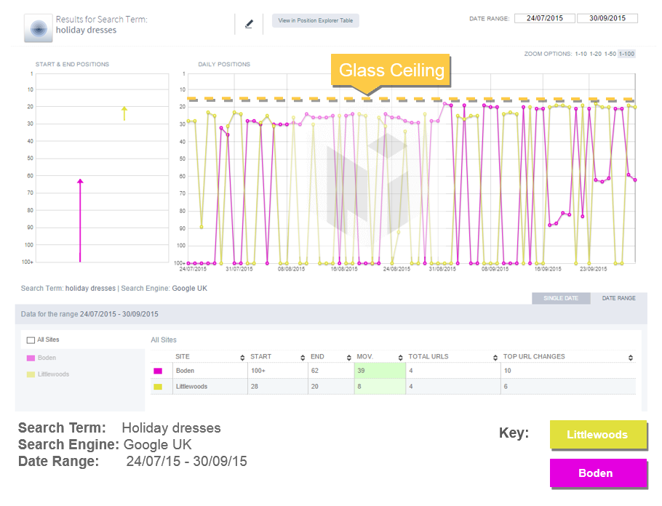Click the Littlewoods site name in the table
662x506 pixels.
(x=191, y=386)
